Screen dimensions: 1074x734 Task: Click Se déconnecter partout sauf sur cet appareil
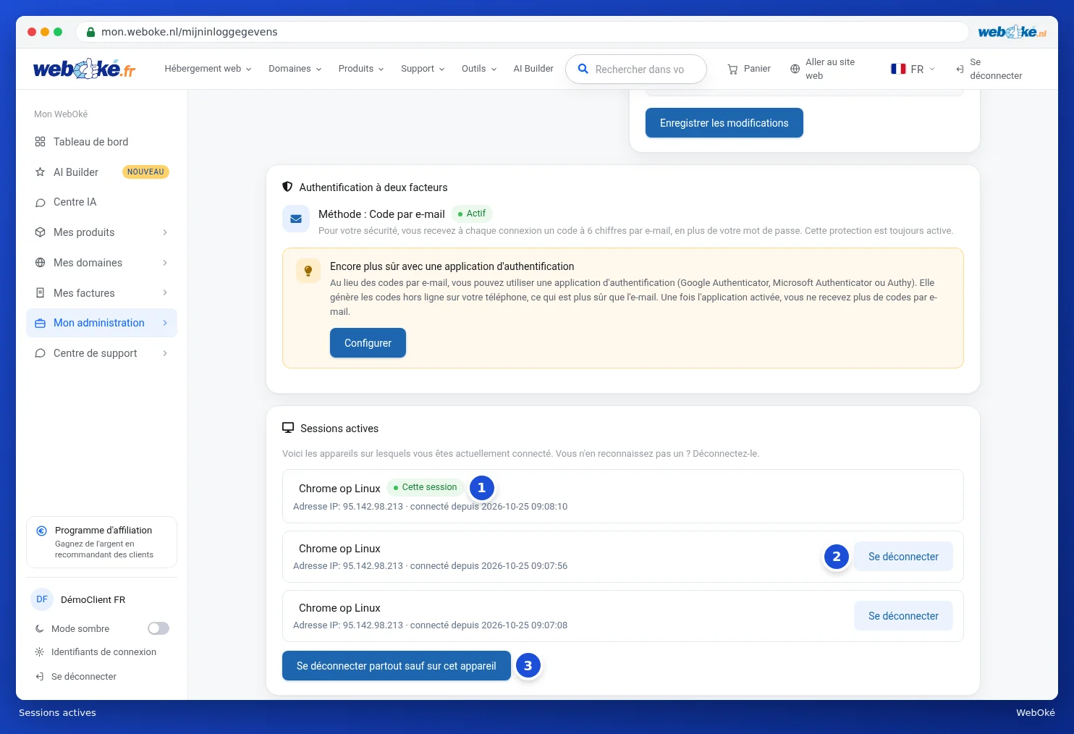click(x=397, y=666)
